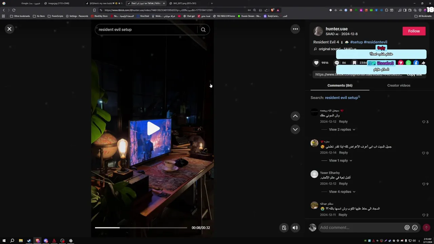Click the browser address bar URL
The image size is (434, 244).
[158, 10]
